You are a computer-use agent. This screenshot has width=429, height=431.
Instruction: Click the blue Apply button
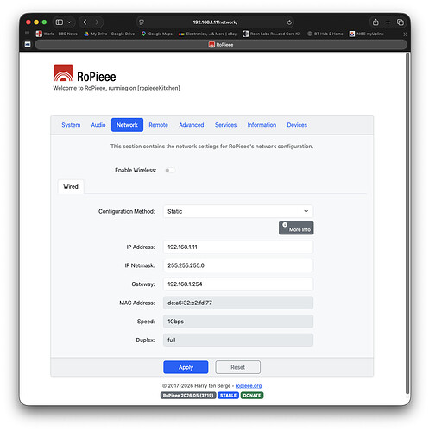tap(186, 367)
